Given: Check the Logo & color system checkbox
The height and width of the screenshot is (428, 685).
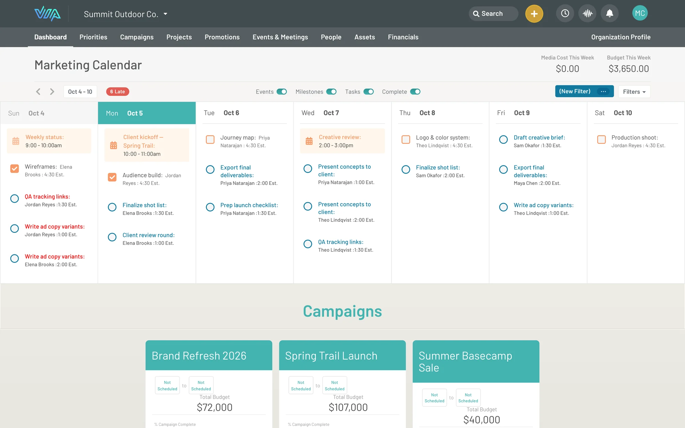Looking at the screenshot, I should click(406, 139).
